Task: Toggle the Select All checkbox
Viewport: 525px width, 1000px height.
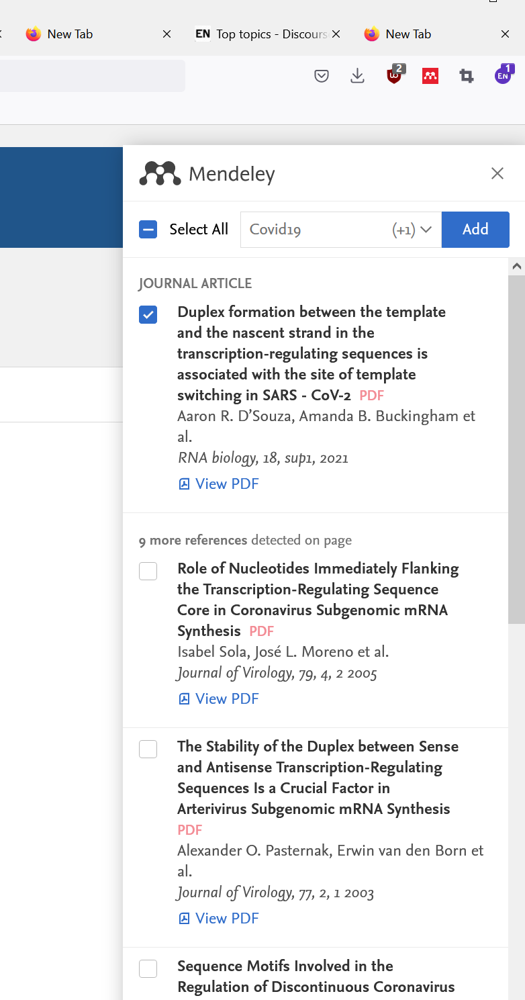Action: [x=148, y=229]
